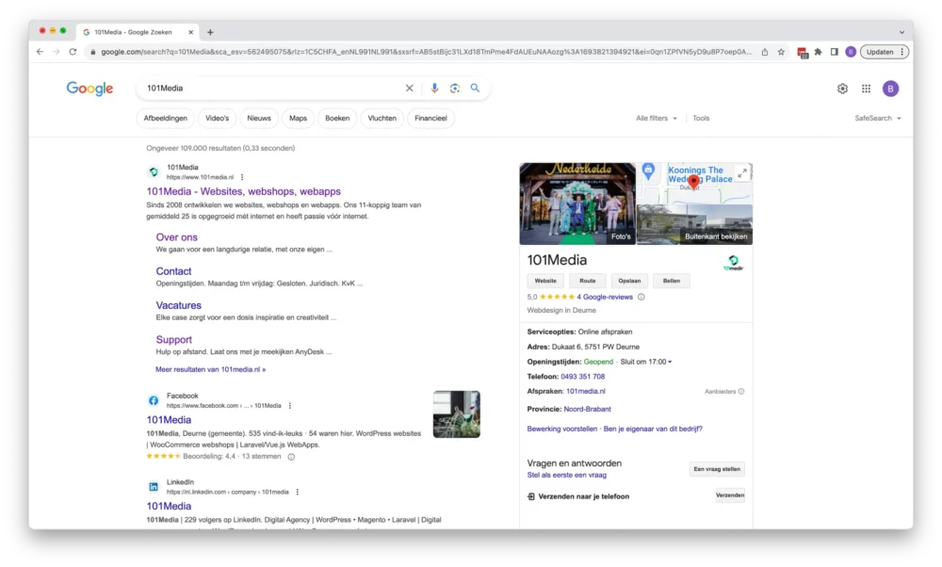This screenshot has width=942, height=567.
Task: Click the browser forward arrow
Action: pos(56,52)
